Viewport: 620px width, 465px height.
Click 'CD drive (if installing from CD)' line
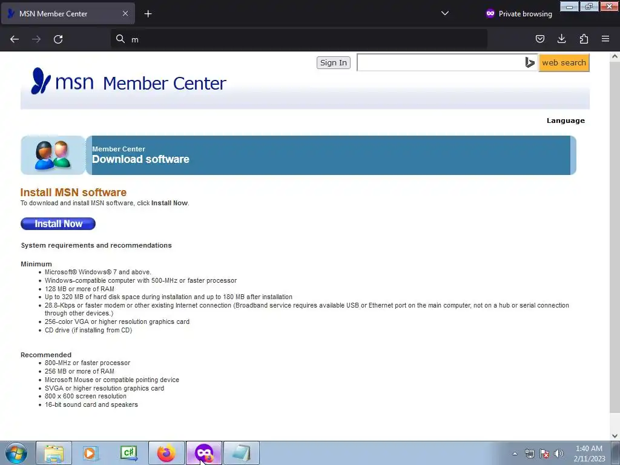88,330
